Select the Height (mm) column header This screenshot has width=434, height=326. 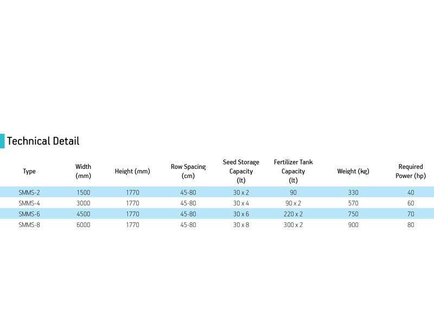pyautogui.click(x=132, y=171)
